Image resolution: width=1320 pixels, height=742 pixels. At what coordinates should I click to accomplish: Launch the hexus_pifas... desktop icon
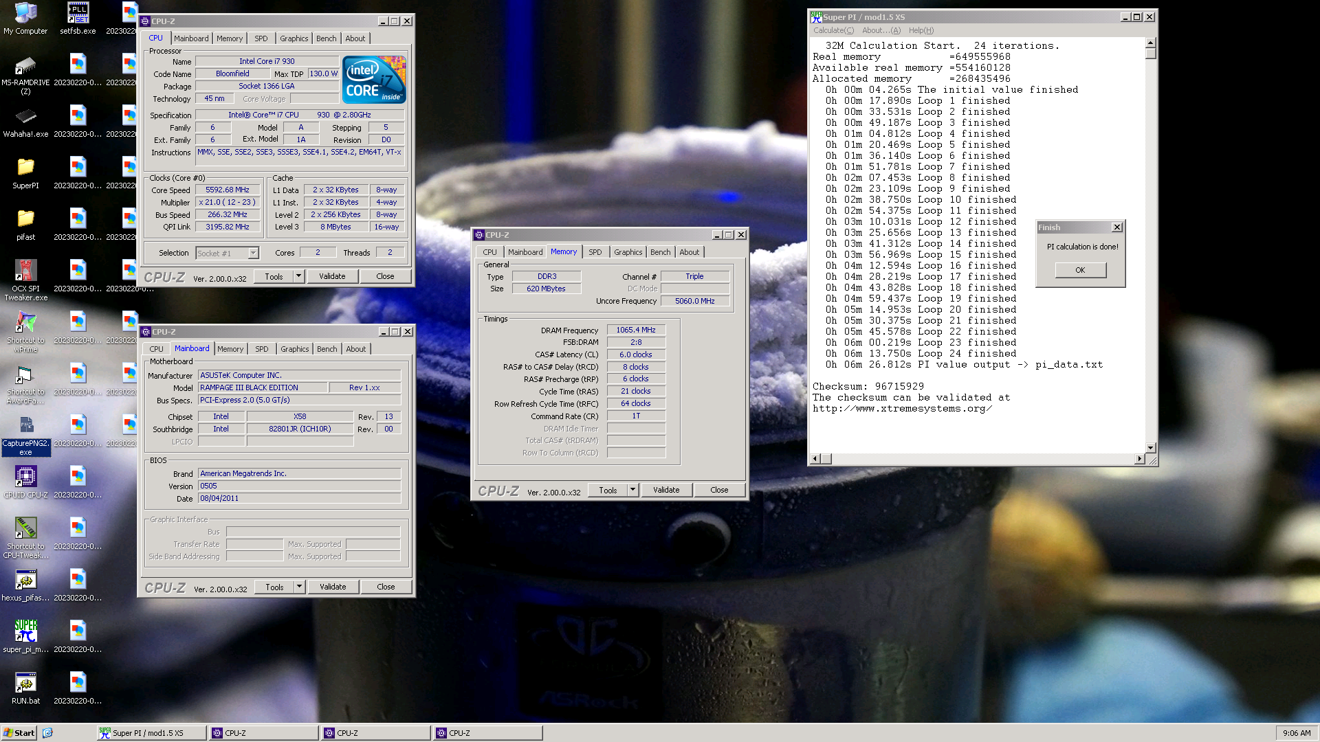point(25,585)
